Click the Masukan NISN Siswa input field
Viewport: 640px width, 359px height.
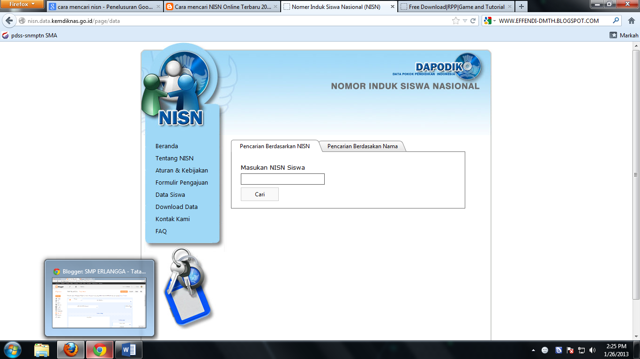click(283, 179)
